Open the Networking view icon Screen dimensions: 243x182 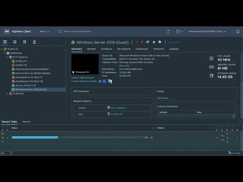pyautogui.click(x=34, y=42)
